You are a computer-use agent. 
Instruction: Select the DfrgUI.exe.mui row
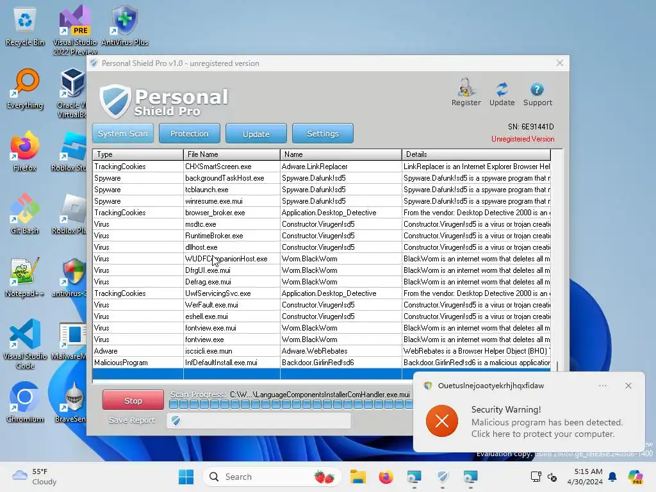pos(322,270)
